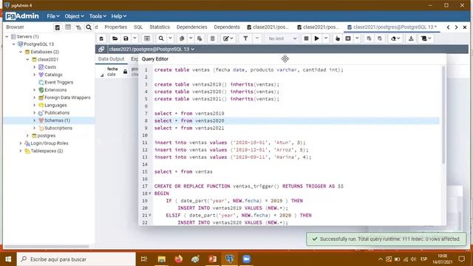Click the Explain hand-pointer icon
The image size is (473, 266).
tap(338, 38)
